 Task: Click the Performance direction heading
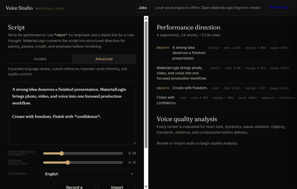click(x=189, y=27)
